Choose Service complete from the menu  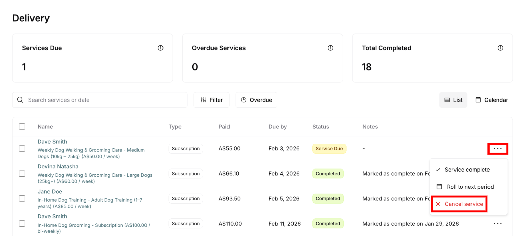tap(468, 170)
